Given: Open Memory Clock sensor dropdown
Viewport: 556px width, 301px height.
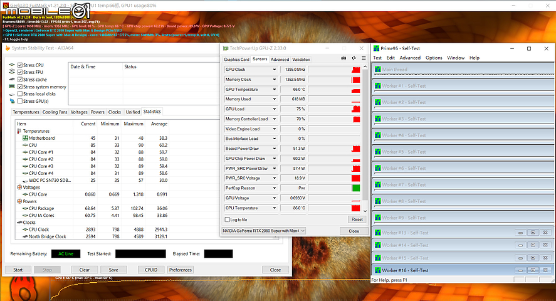Looking at the screenshot, I should point(274,80).
